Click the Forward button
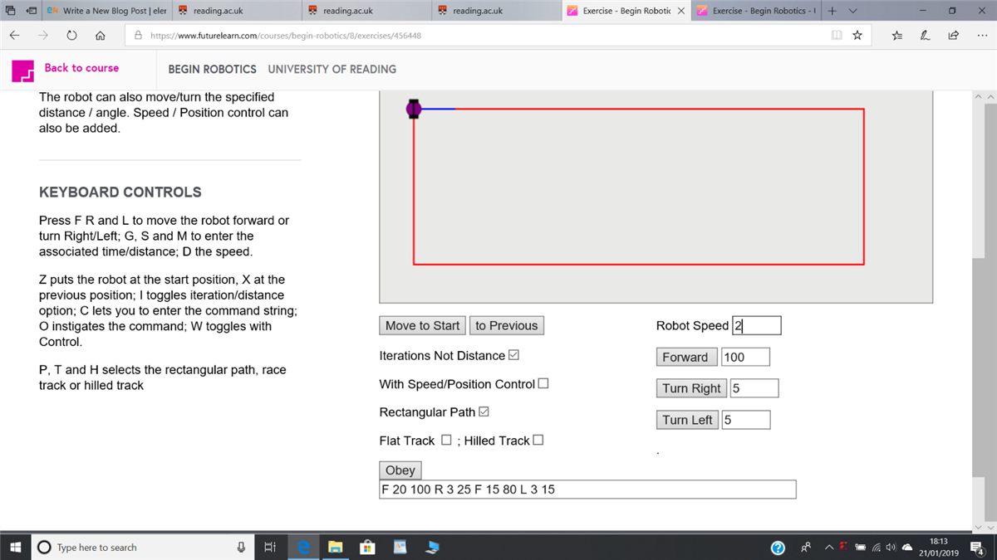The image size is (997, 560). coord(685,357)
